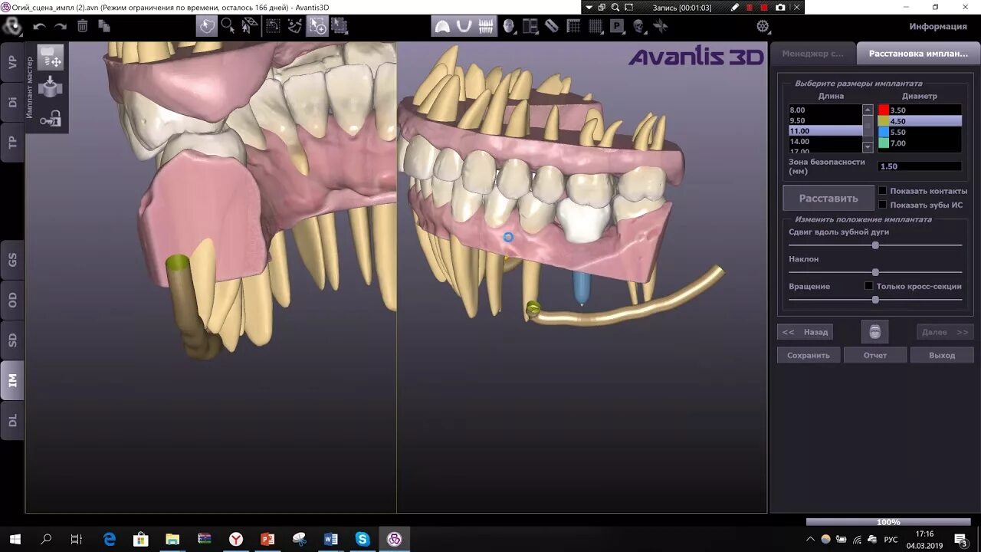Screen dimensions: 981x552
Task: Open the GS sidebar tab
Action: point(12,260)
